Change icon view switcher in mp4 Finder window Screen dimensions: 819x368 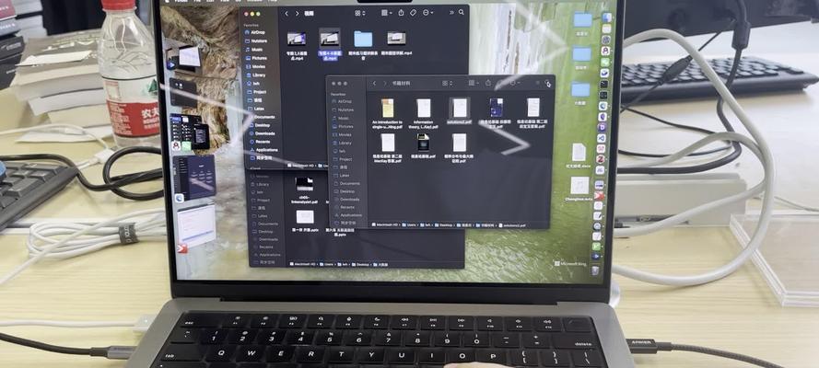point(361,13)
